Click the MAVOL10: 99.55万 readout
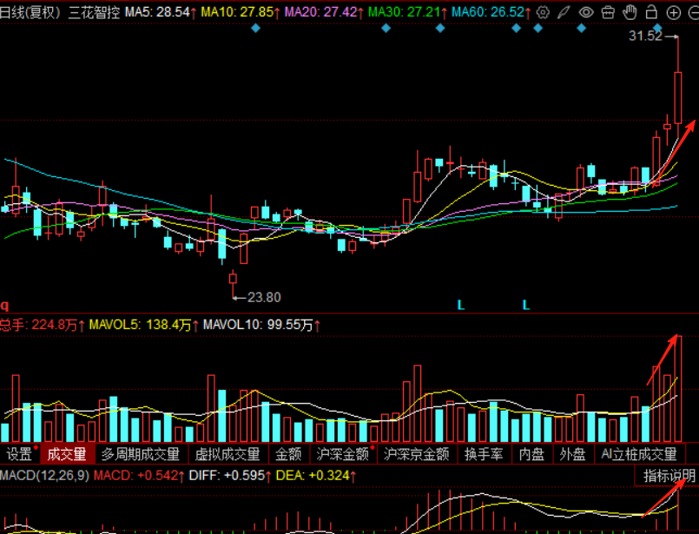This screenshot has height=534, width=699. point(261,325)
